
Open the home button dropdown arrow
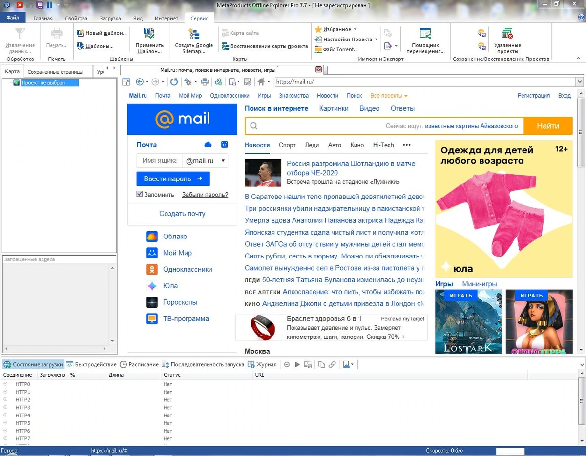tap(269, 82)
